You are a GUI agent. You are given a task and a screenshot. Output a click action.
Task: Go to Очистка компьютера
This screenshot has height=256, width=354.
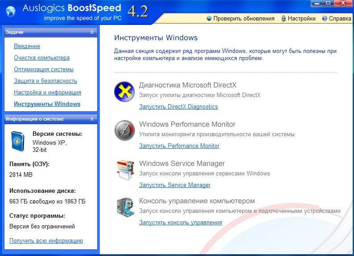tap(41, 58)
